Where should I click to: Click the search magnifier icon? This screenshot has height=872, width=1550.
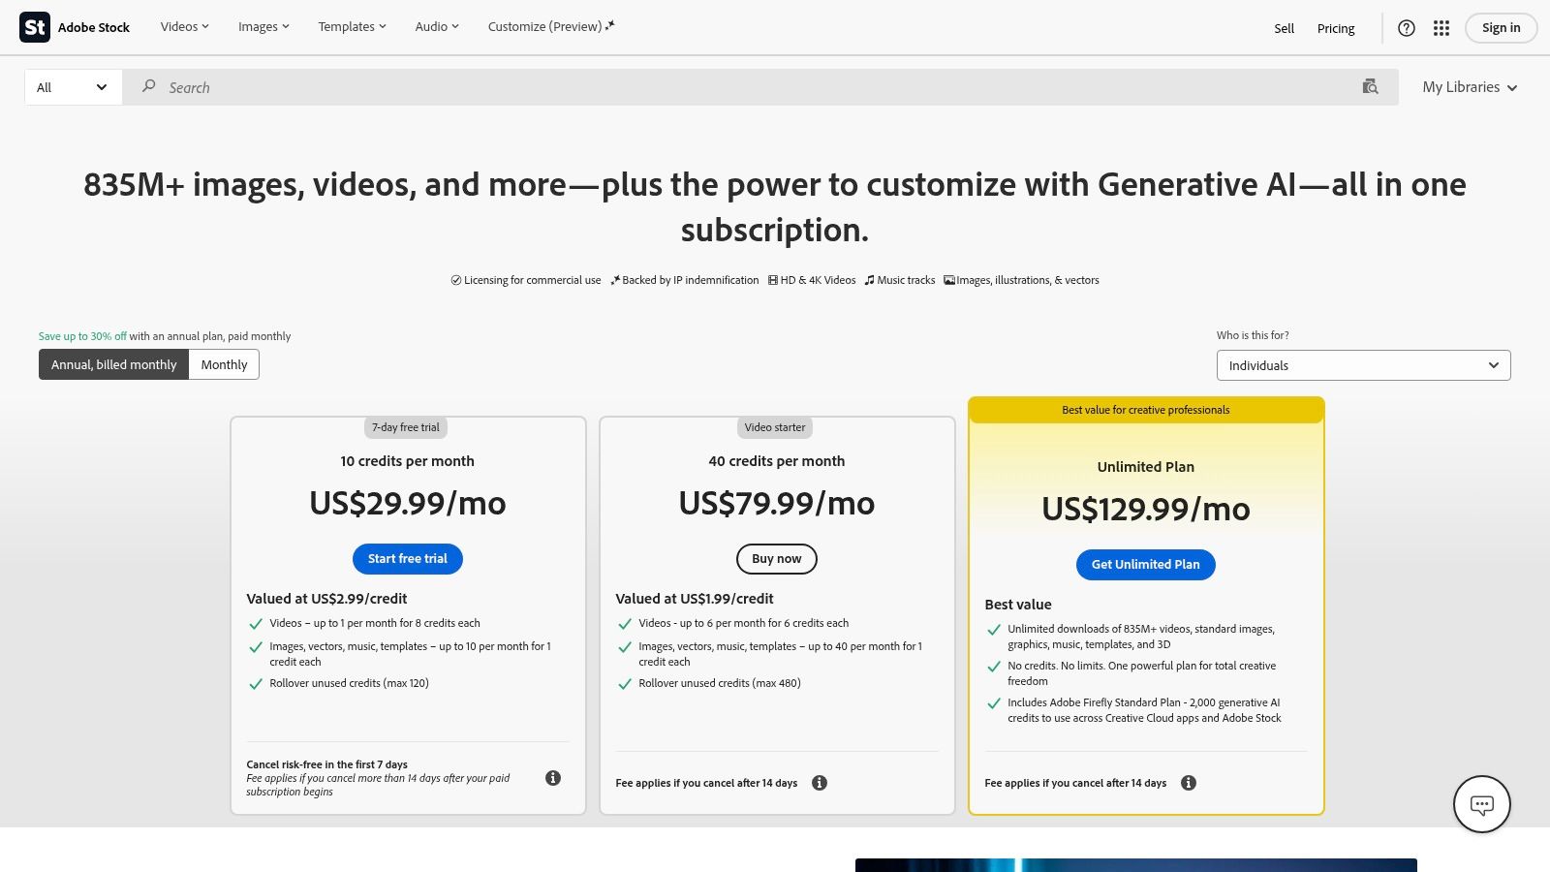pos(148,86)
